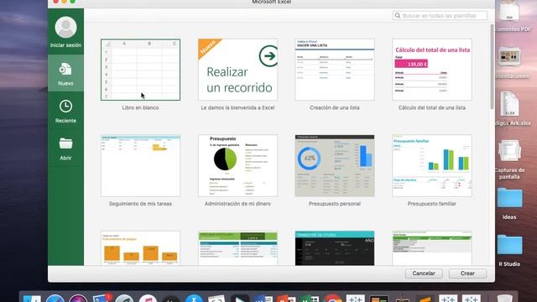
Task: Open the R Studio folder on the desktop
Action: coord(509,244)
